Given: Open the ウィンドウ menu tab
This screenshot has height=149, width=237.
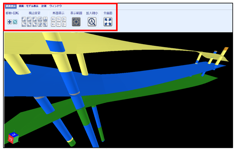Looking at the screenshot, I should tap(56, 6).
